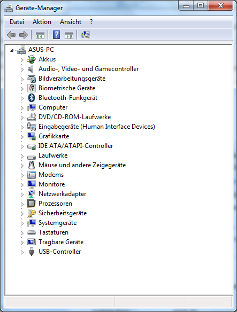
Task: Open the Ansicht menu
Action: click(71, 22)
